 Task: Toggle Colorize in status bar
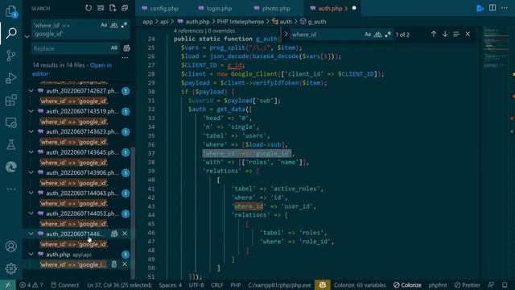coord(407,284)
